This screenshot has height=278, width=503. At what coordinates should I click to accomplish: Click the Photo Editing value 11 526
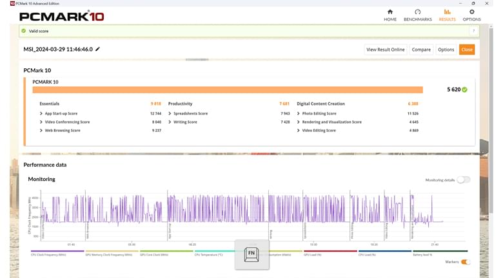[413, 113]
